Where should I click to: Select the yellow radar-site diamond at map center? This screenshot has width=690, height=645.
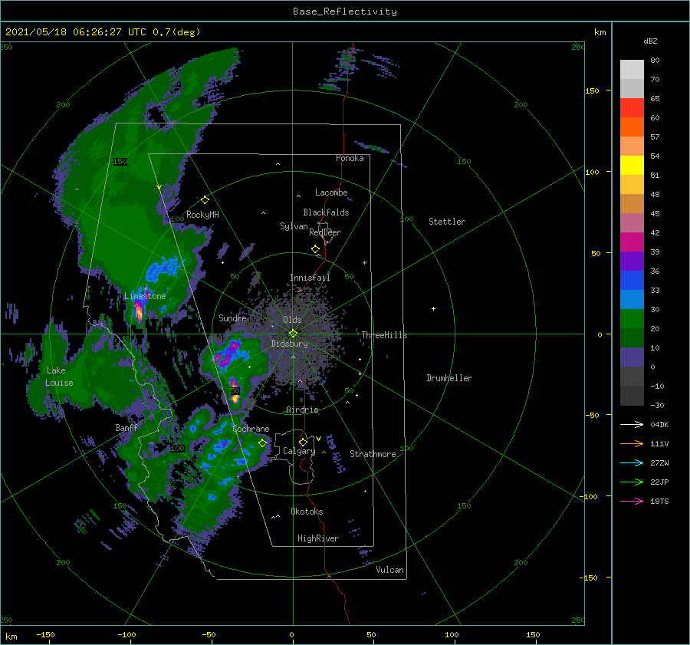(x=293, y=334)
